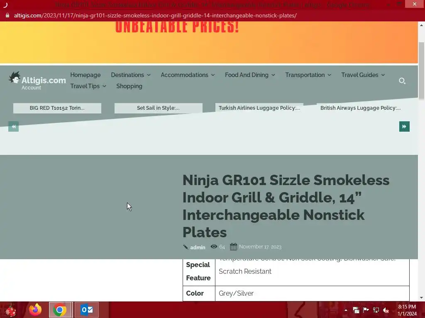Open Turkish Airlines Luggage Policy post
The image size is (425, 318).
point(259,108)
